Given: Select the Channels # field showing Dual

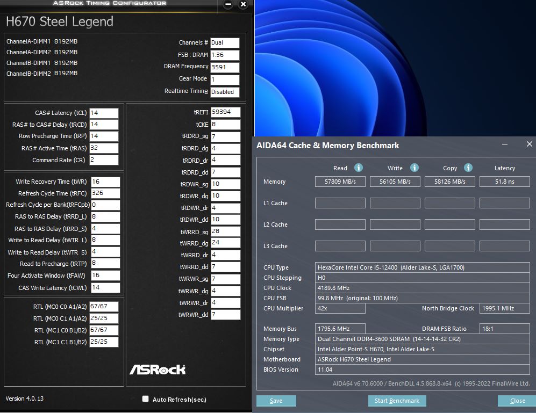Looking at the screenshot, I should 225,43.
